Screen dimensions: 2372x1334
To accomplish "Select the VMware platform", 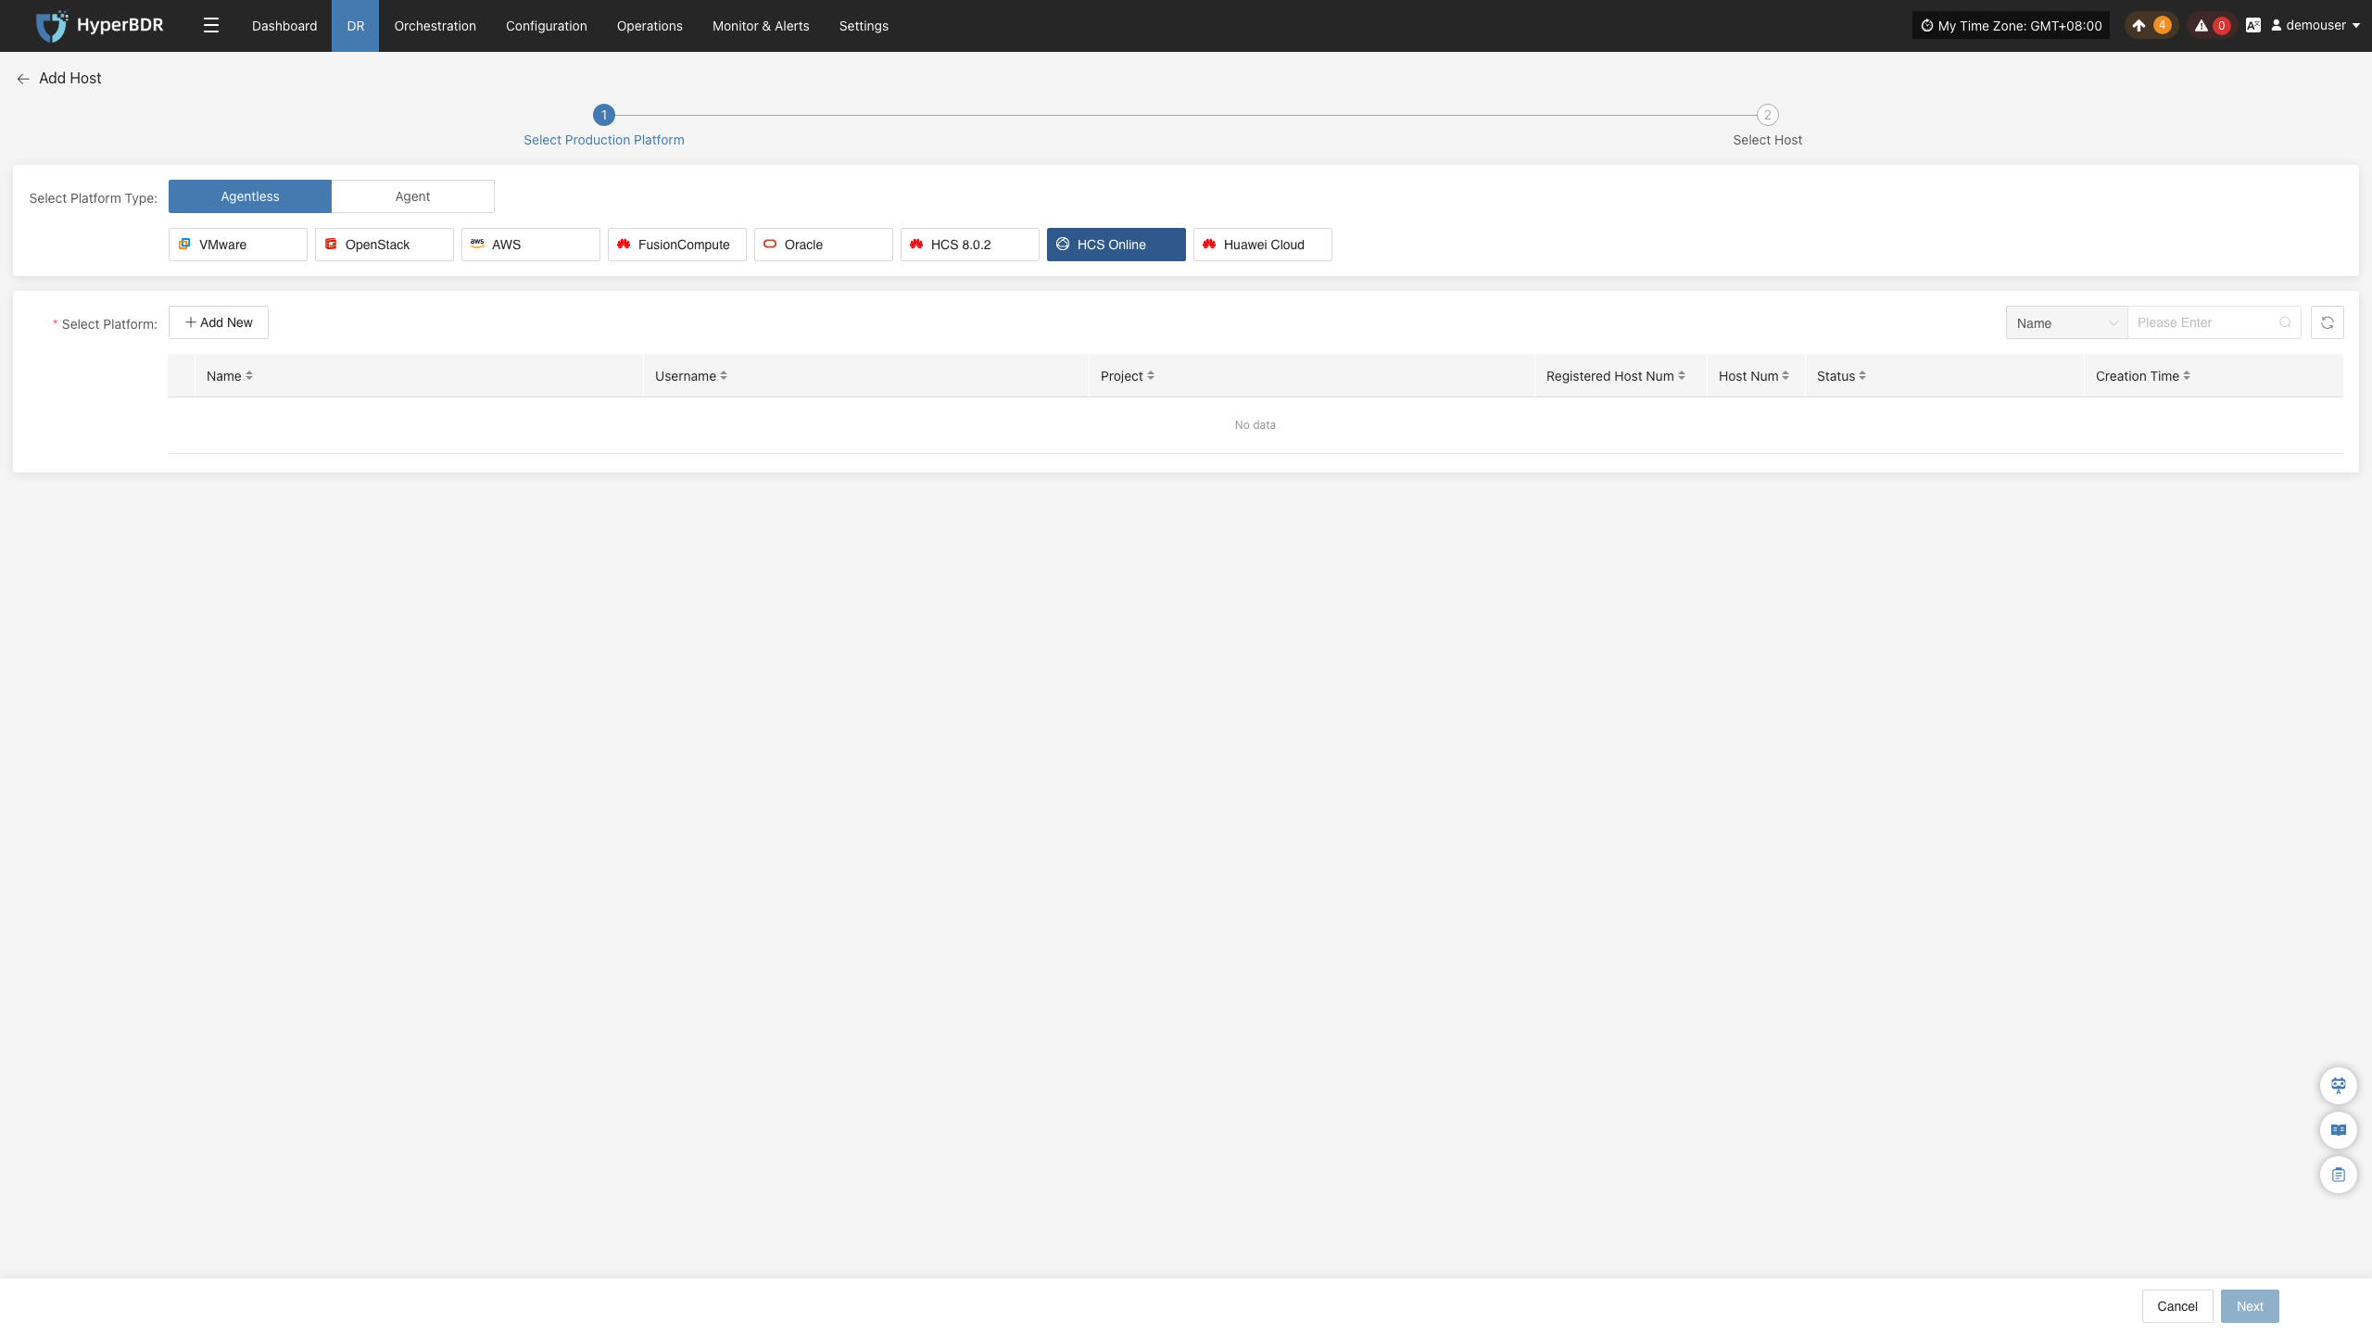I will pyautogui.click(x=238, y=245).
